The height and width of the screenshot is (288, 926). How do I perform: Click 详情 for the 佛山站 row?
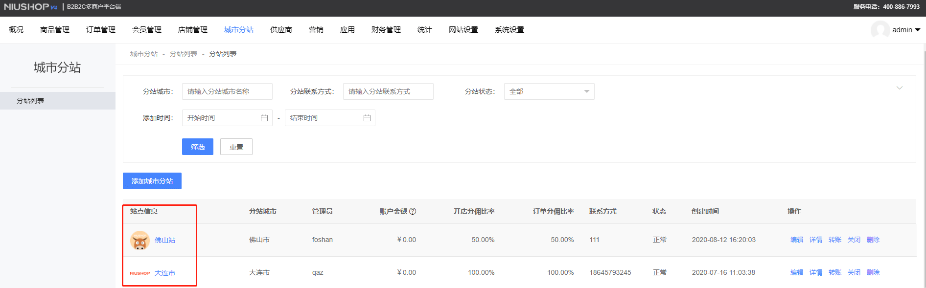click(816, 240)
